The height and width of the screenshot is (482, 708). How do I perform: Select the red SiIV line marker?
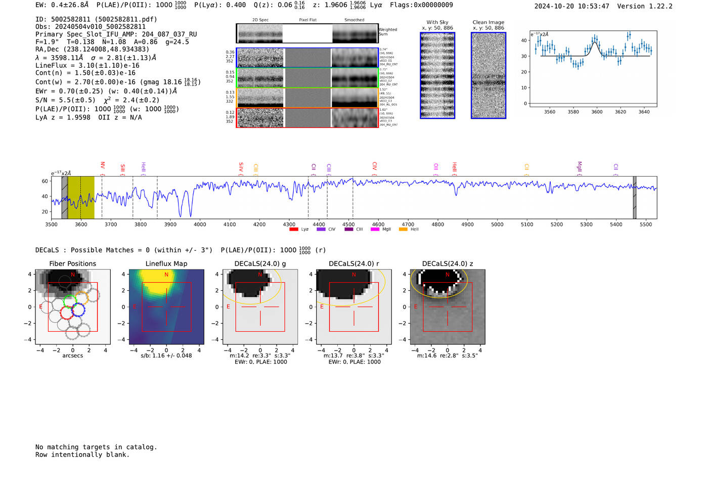click(241, 167)
